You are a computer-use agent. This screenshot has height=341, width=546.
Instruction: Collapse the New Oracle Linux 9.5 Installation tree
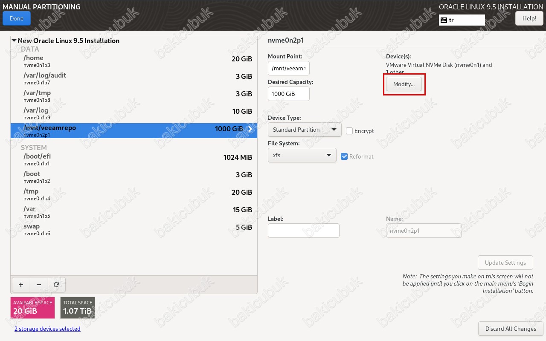point(14,41)
